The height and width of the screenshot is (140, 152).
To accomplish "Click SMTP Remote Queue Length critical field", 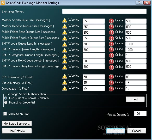I will 136,50.
